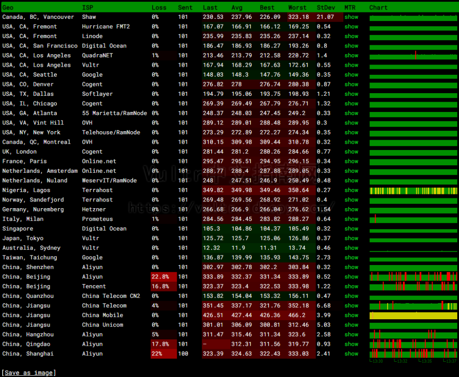Image resolution: width=459 pixels, height=377 pixels.
Task: Click the Worst column header
Action: point(298,8)
